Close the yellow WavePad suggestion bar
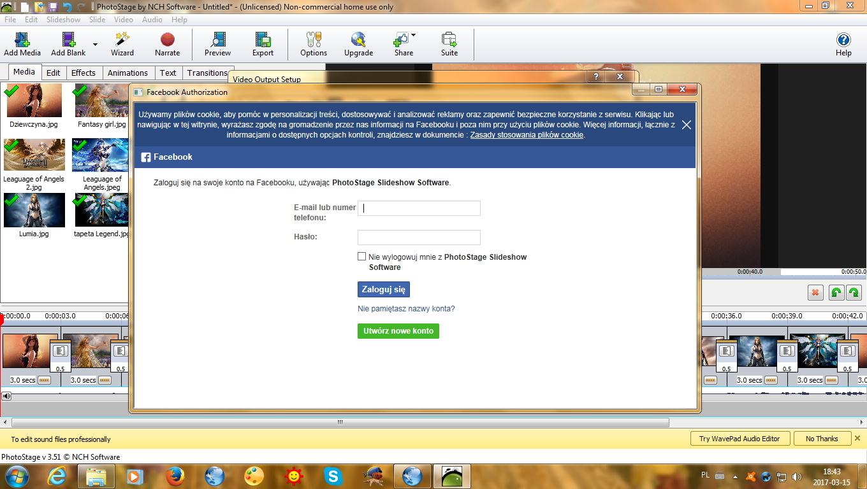The width and height of the screenshot is (867, 489). [x=857, y=439]
